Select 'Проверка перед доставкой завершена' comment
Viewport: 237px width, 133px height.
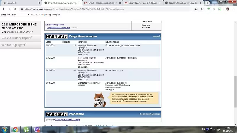coord(123,46)
